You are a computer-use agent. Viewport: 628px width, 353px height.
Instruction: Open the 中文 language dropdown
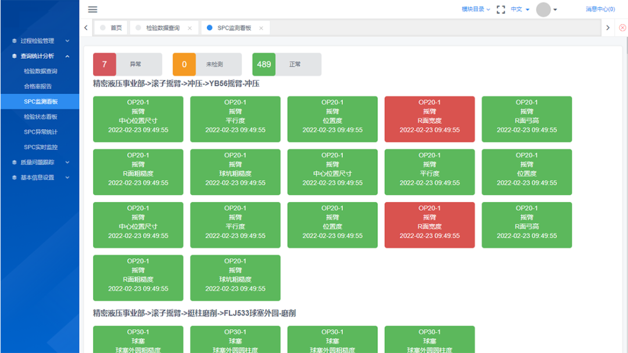pyautogui.click(x=520, y=9)
